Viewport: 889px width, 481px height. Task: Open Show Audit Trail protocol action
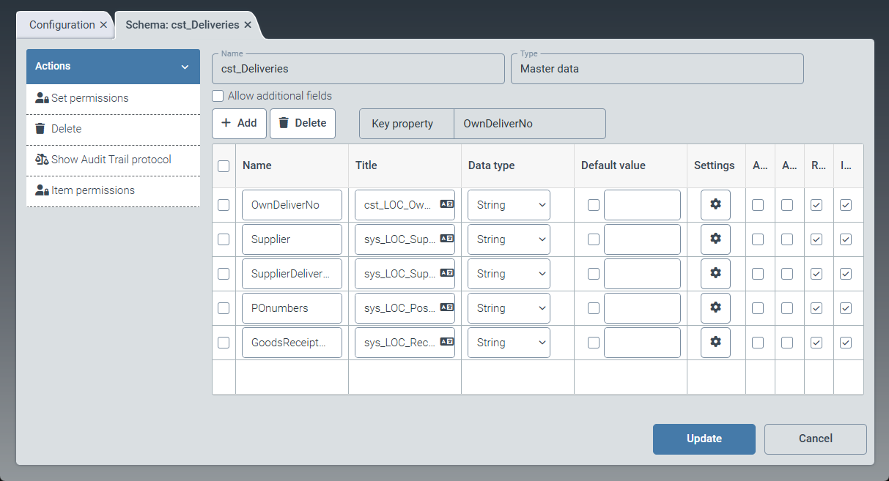coord(111,160)
